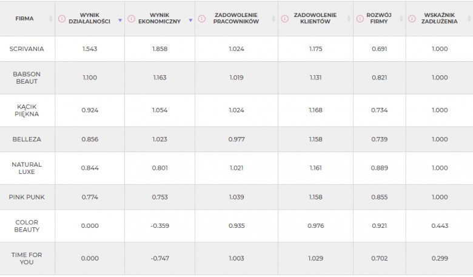
Task: Select COLOR BEAUTY debt value 0.443
Action: click(440, 225)
